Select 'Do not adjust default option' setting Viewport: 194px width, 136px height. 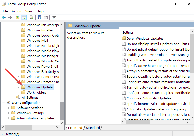[x=156, y=49]
